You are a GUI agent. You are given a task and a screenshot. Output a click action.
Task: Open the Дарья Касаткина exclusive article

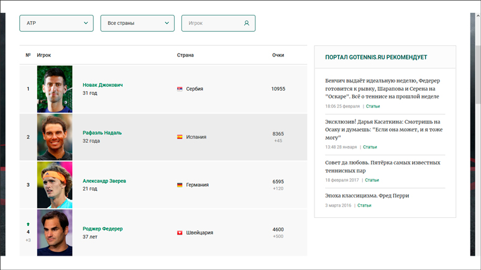(384, 129)
